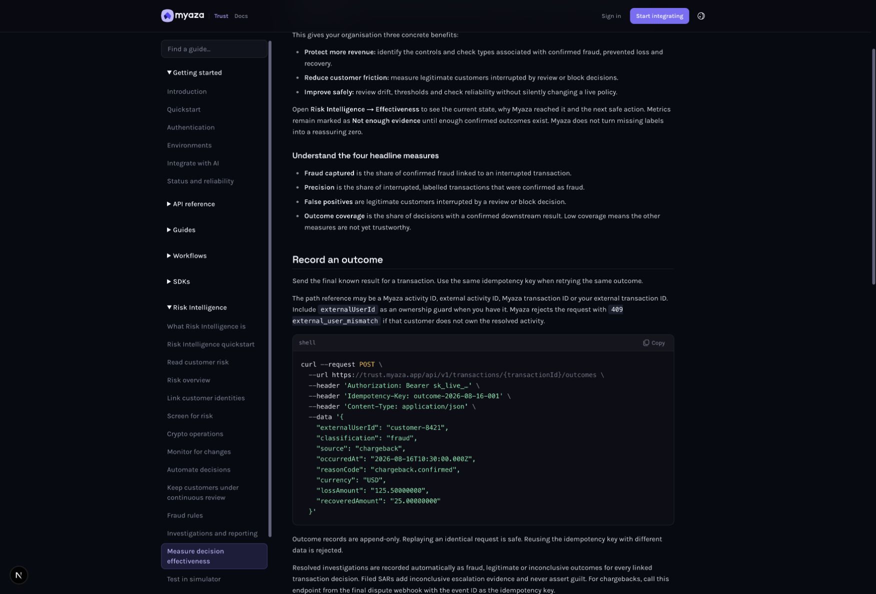Open Integrate with AI page
The image size is (876, 594).
pyautogui.click(x=192, y=163)
